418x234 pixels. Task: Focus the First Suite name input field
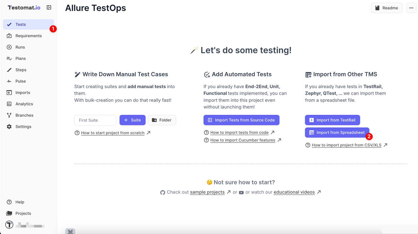click(x=95, y=120)
